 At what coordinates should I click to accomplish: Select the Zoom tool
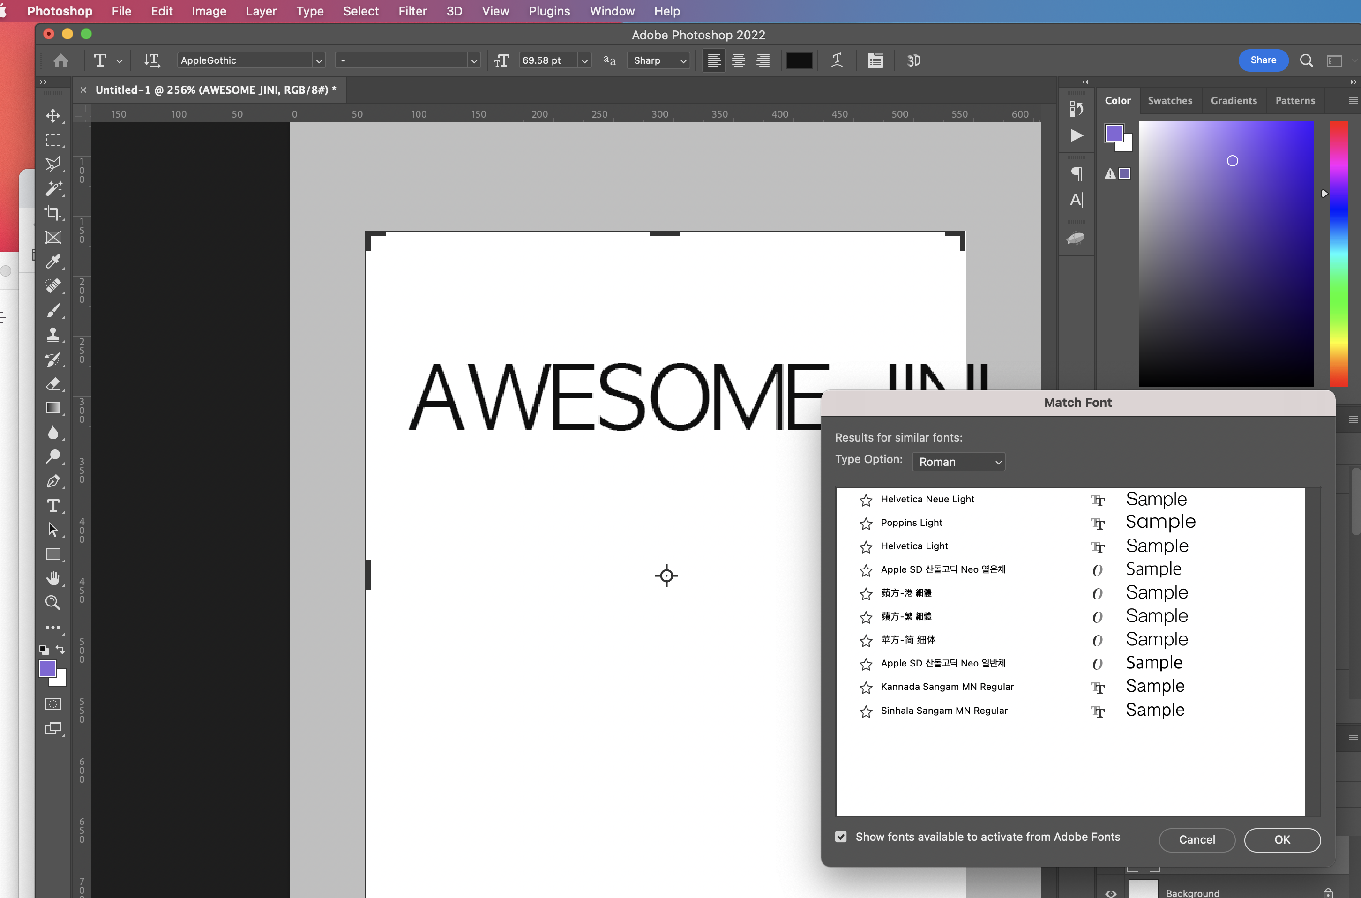tap(53, 602)
